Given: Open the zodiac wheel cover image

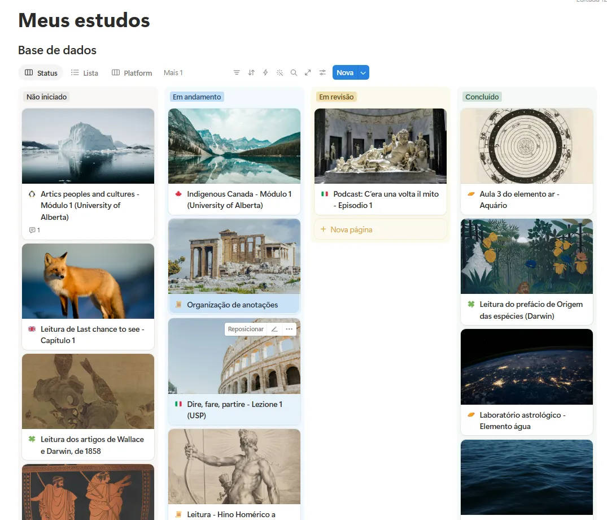Looking at the screenshot, I should 527,146.
